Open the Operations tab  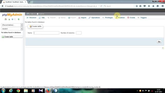coord(94,18)
